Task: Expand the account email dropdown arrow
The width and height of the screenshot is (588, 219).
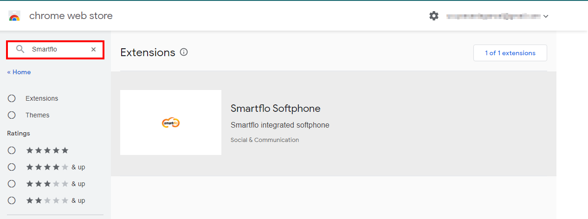Action: click(x=546, y=16)
